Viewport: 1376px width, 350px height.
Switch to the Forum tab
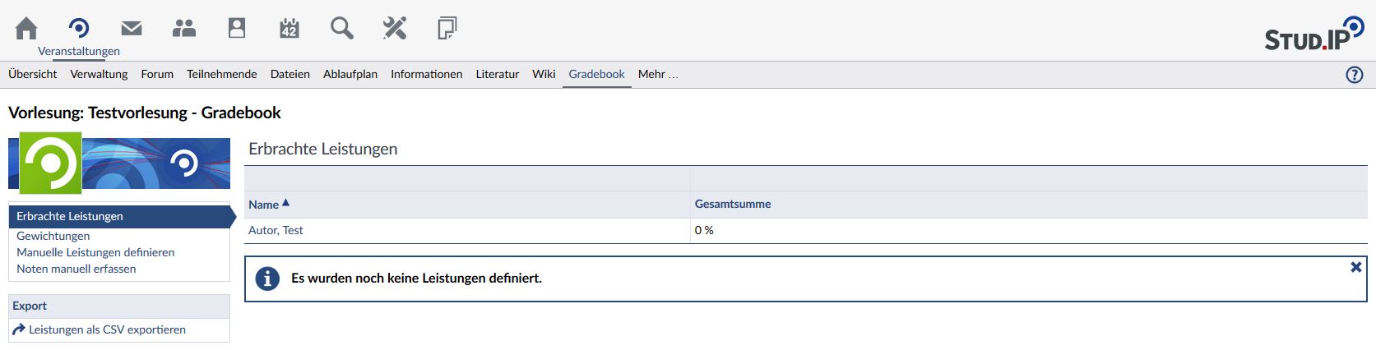(157, 74)
